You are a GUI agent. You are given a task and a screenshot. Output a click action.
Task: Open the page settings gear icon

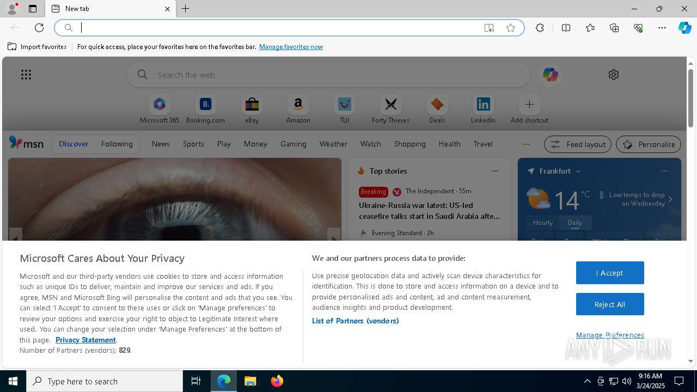614,75
